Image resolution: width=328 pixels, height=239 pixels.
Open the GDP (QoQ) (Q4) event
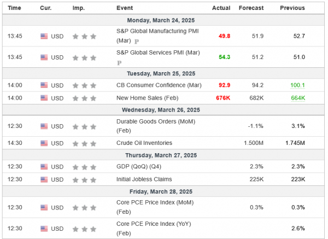click(x=140, y=166)
